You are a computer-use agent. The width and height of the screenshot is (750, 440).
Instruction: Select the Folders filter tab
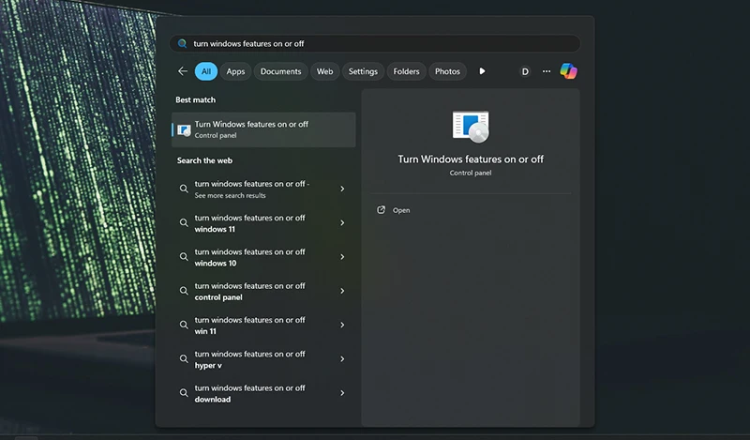pos(406,71)
